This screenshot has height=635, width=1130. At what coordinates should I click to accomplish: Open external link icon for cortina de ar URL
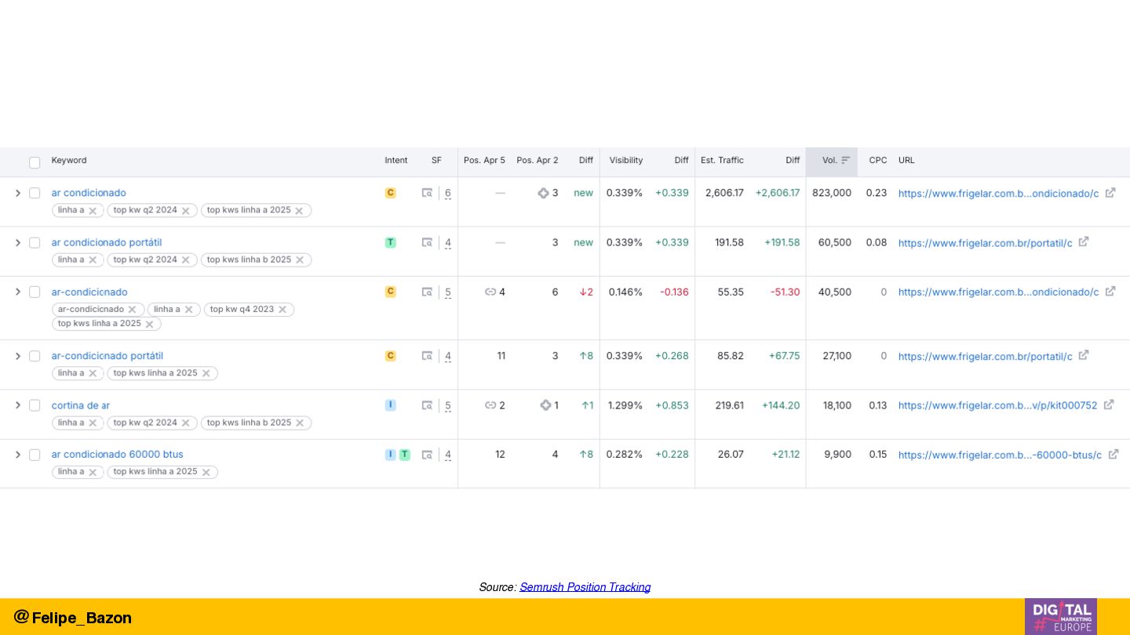pyautogui.click(x=1109, y=405)
